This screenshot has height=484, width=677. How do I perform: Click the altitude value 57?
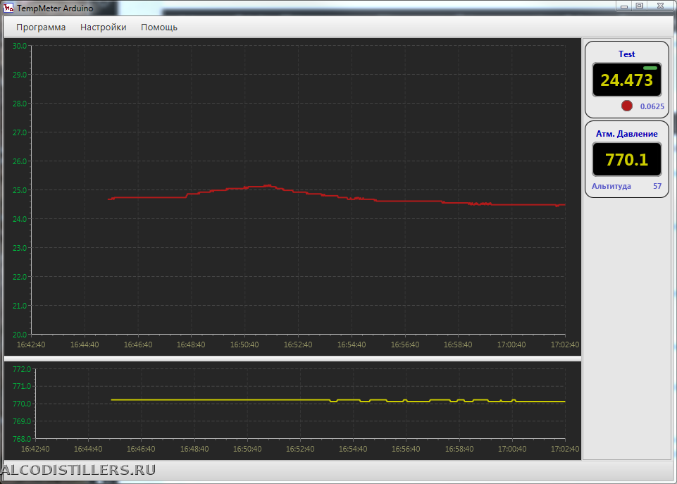pyautogui.click(x=657, y=187)
